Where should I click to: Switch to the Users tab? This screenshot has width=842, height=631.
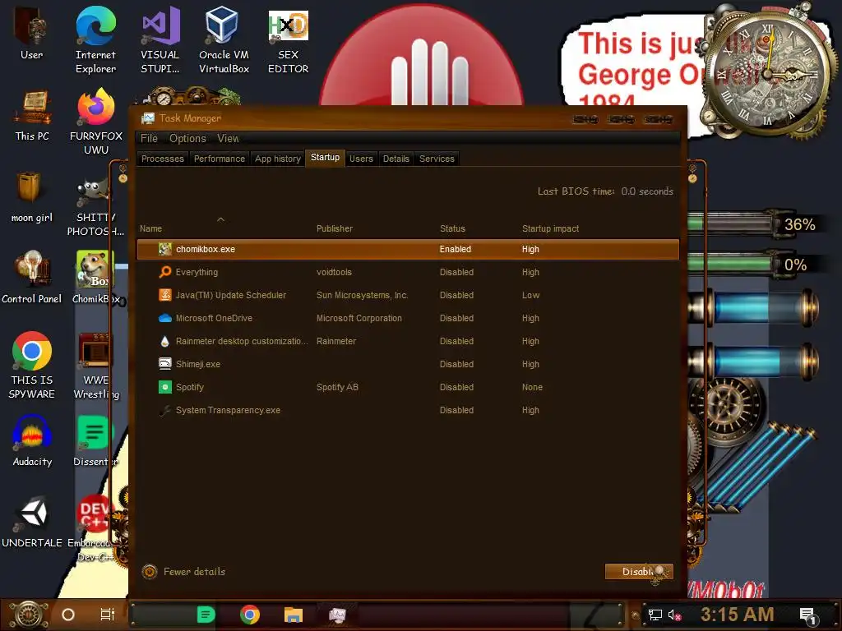361,159
